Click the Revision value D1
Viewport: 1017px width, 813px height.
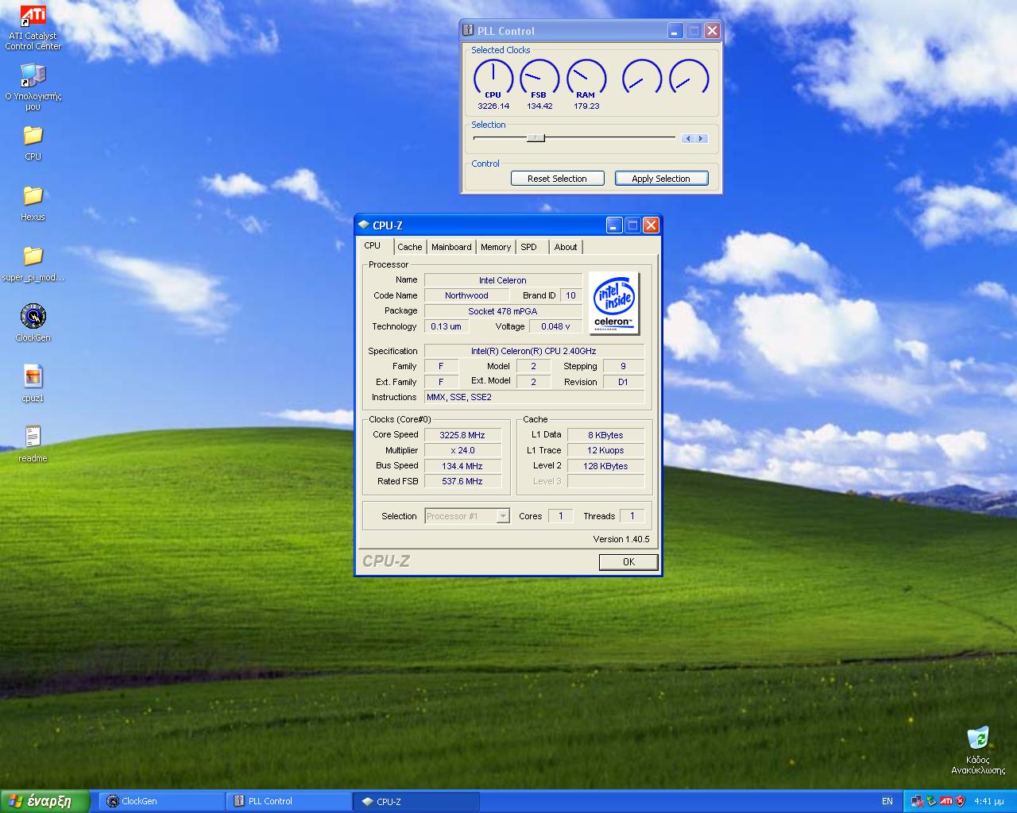(x=623, y=382)
